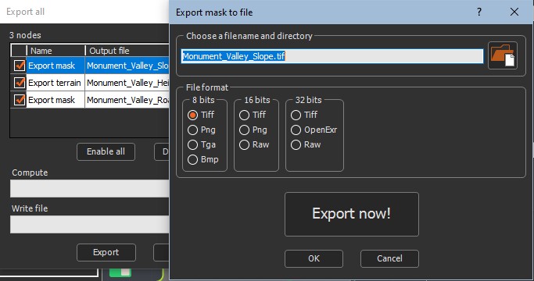Image resolution: width=534 pixels, height=281 pixels.
Task: Click the Write file progress bar
Action: (90, 225)
